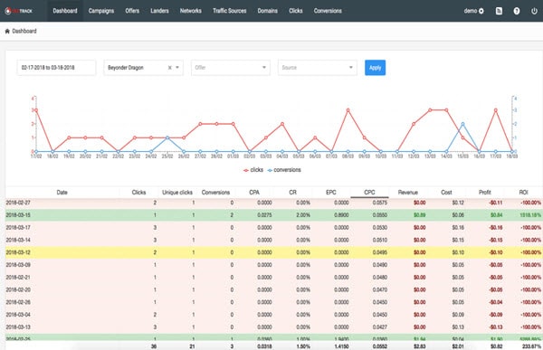Click the Dashboard breadcrumb link
Image resolution: width=543 pixels, height=350 pixels.
click(24, 31)
